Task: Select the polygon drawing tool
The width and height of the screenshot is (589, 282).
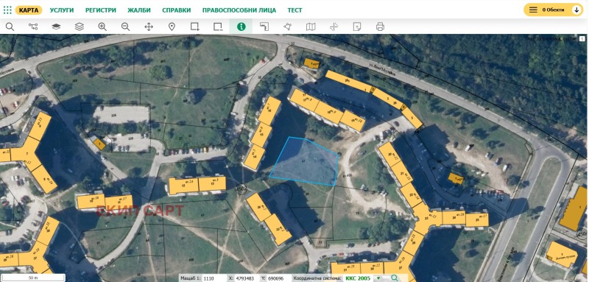Action: pyautogui.click(x=287, y=27)
